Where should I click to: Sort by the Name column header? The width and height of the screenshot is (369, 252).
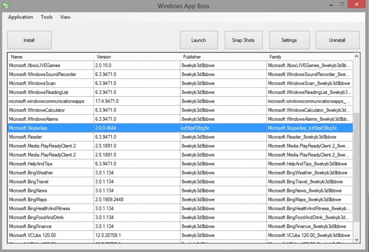(51, 57)
